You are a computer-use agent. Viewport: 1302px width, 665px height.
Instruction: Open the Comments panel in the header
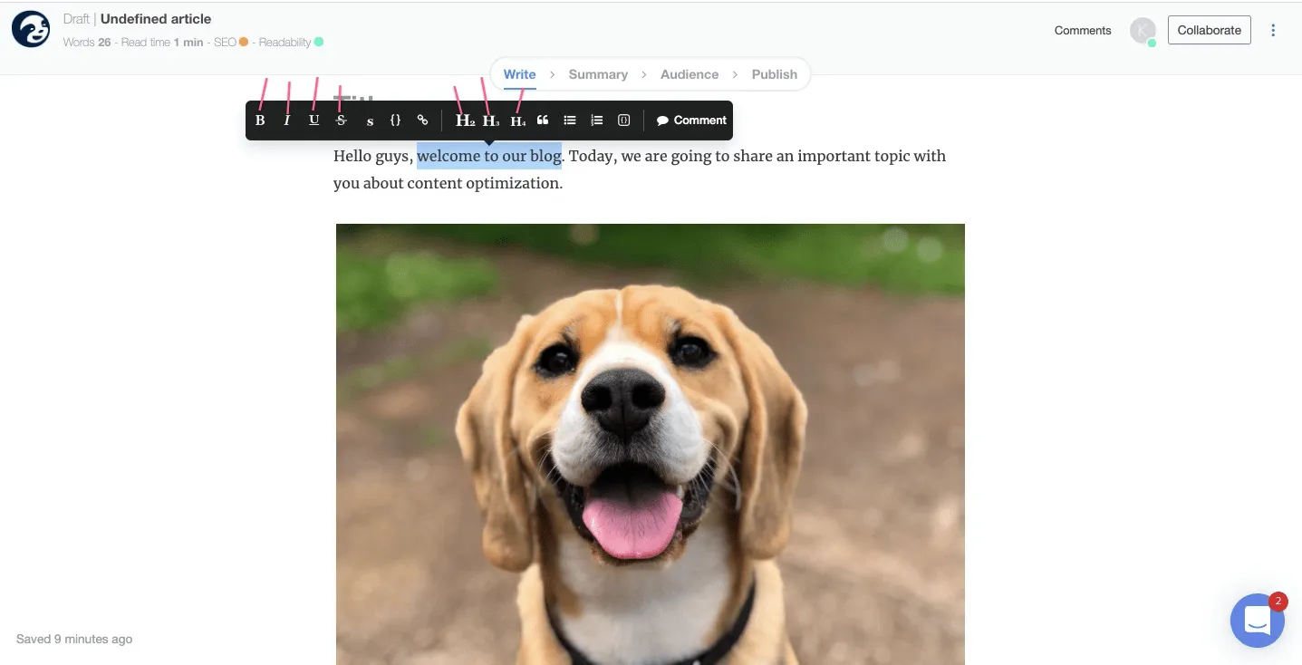[x=1083, y=30]
